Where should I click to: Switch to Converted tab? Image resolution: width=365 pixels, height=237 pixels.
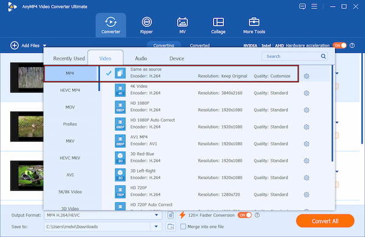pos(200,46)
